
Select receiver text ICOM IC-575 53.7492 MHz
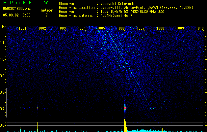point(132,12)
